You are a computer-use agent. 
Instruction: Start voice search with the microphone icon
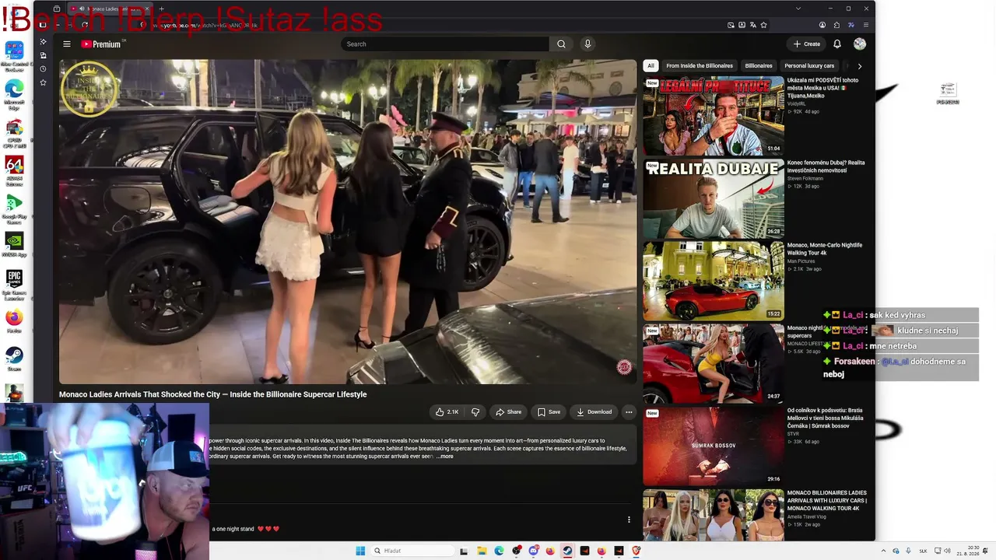coord(587,44)
